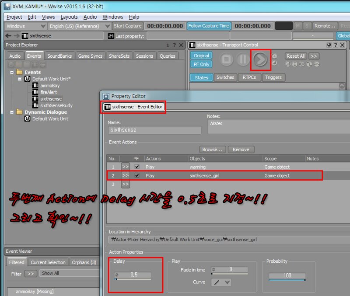Click the Start Capture button
The image size is (350, 296).
pyautogui.click(x=128, y=26)
